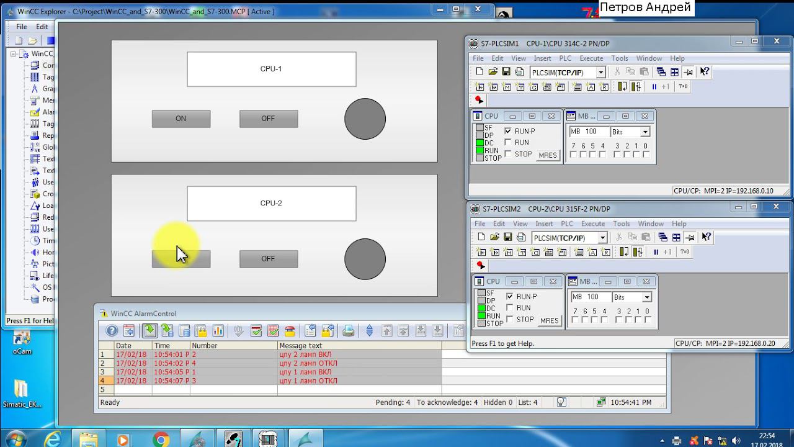Image resolution: width=794 pixels, height=447 pixels.
Task: Collapse the WinCC project tree root node
Action: pyautogui.click(x=14, y=54)
